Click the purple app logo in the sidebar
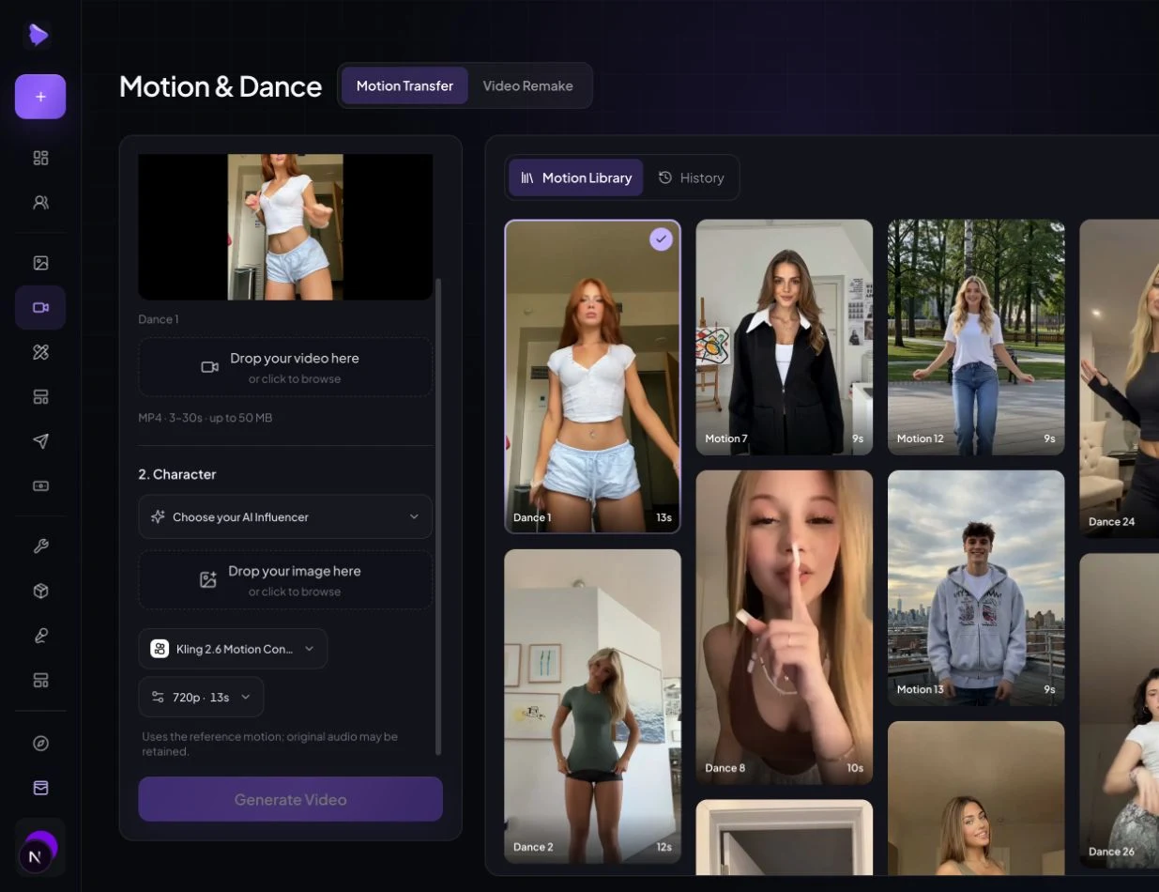The image size is (1159, 892). click(x=38, y=35)
